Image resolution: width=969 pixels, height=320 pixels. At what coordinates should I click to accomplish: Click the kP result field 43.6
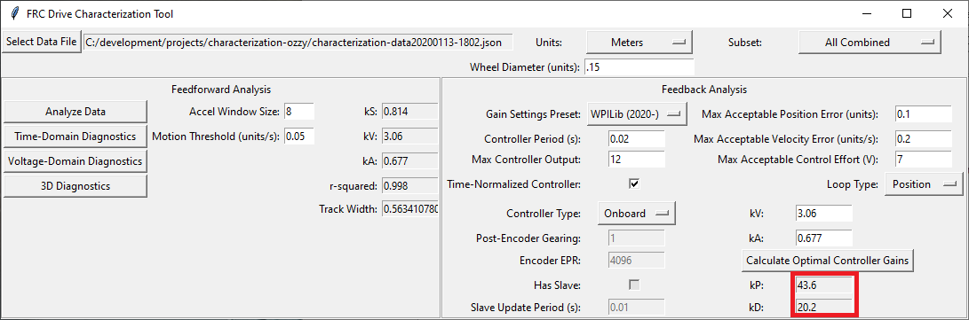[x=823, y=285]
